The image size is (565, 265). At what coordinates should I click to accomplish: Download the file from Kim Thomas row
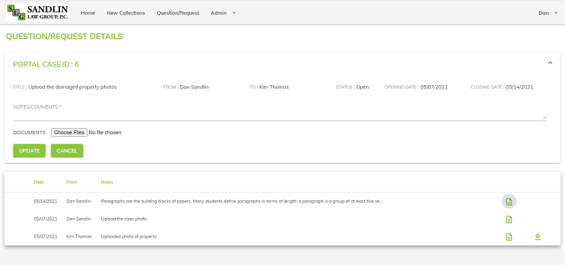(x=538, y=237)
